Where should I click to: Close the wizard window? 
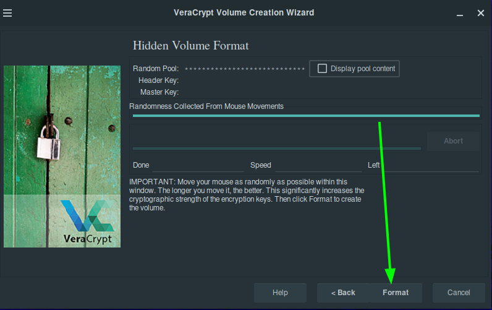click(481, 13)
